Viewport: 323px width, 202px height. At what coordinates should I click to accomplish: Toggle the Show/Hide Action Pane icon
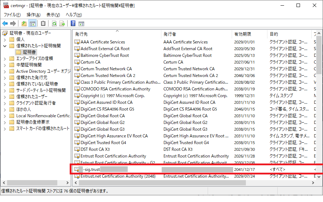81,24
